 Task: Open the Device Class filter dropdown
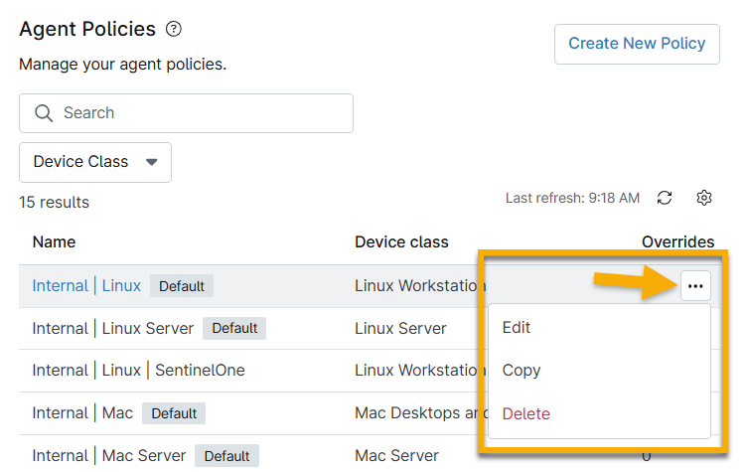(x=94, y=162)
